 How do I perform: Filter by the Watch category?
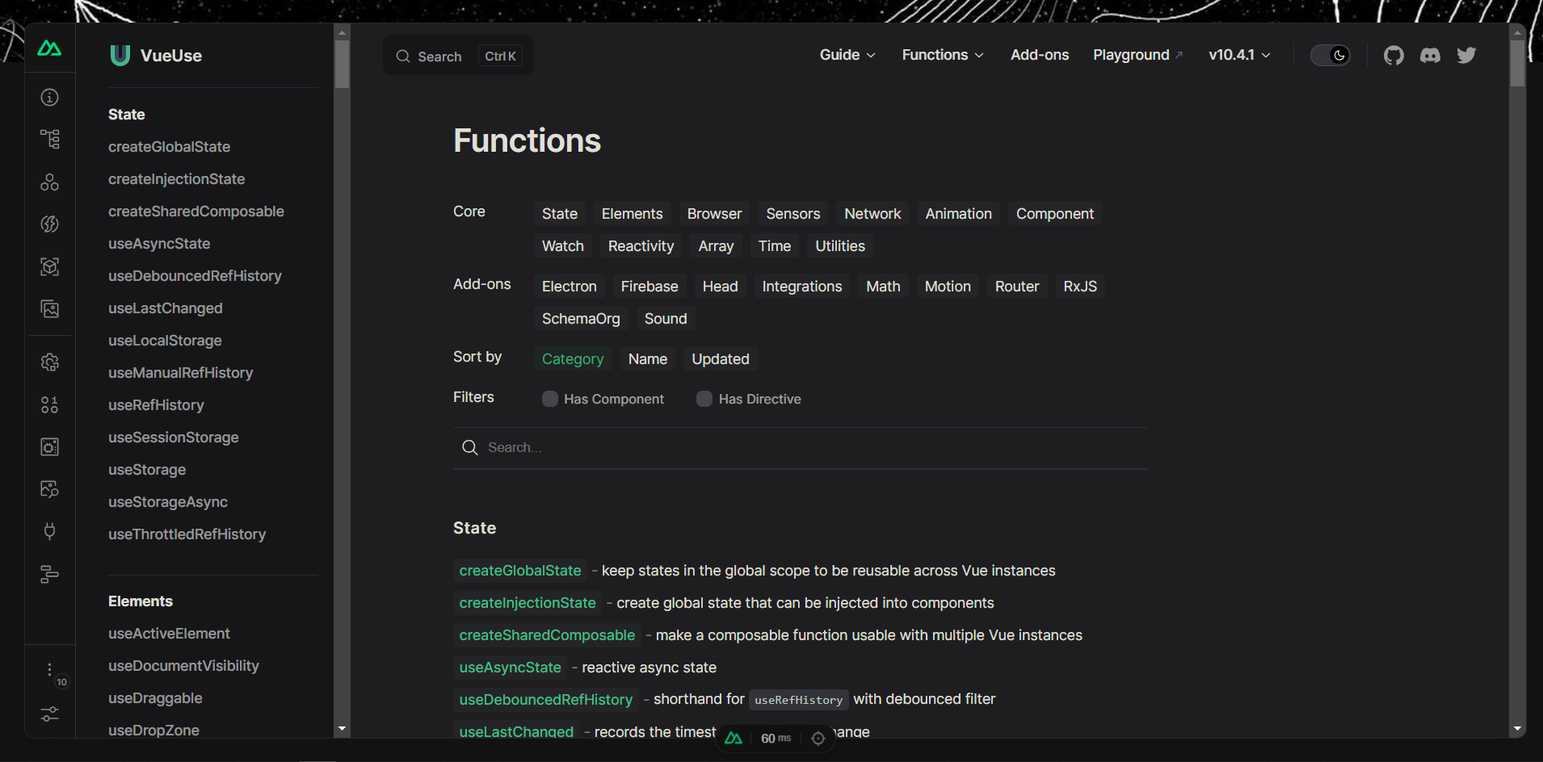[x=563, y=246]
